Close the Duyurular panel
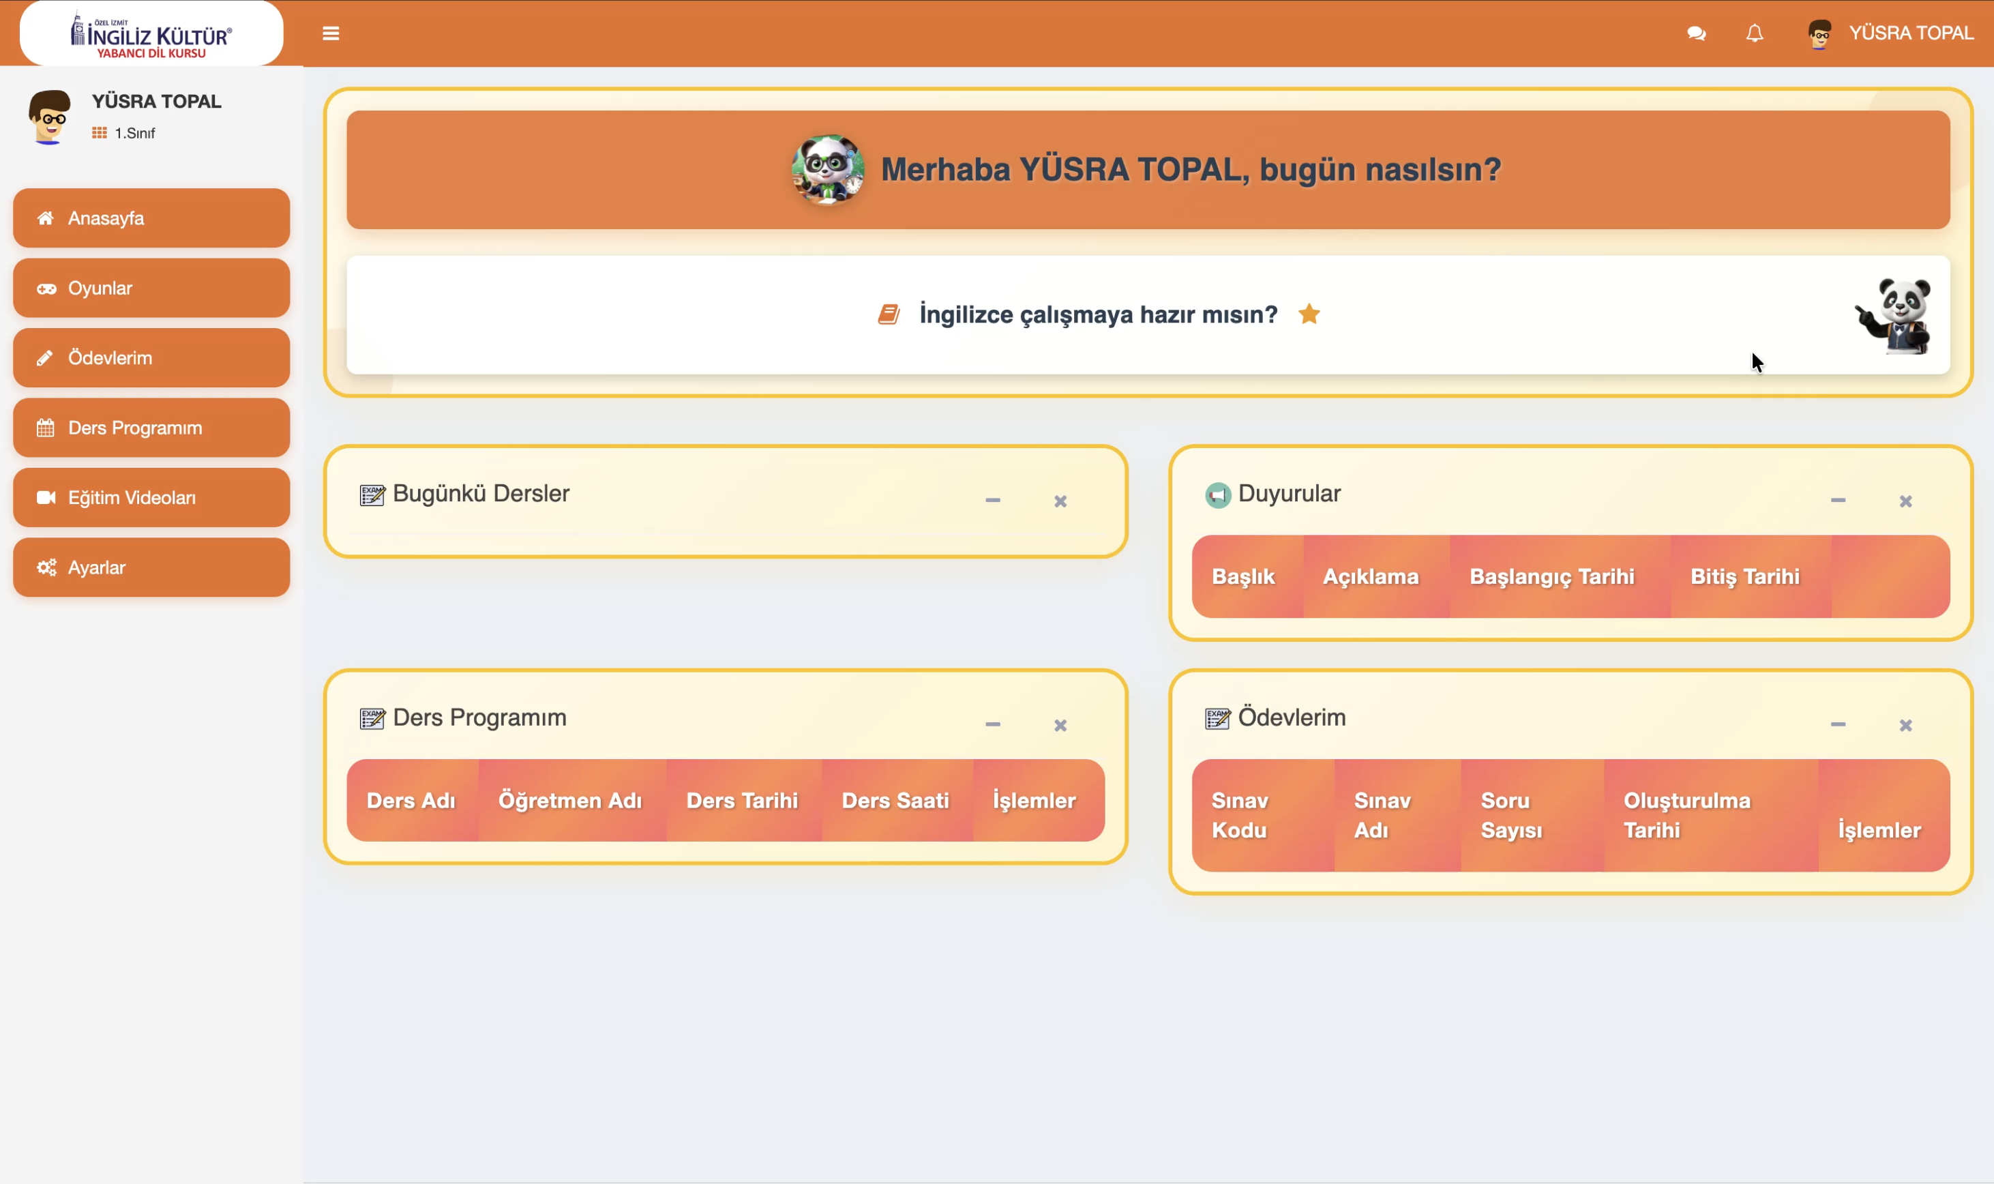 tap(1906, 502)
